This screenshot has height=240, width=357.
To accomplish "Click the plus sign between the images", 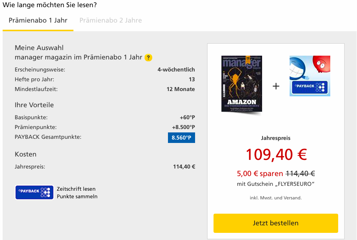I will [276, 86].
